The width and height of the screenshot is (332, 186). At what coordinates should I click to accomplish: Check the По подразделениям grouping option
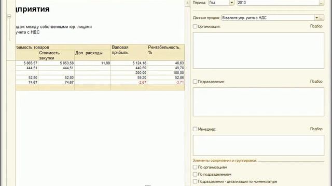[x=195, y=175]
